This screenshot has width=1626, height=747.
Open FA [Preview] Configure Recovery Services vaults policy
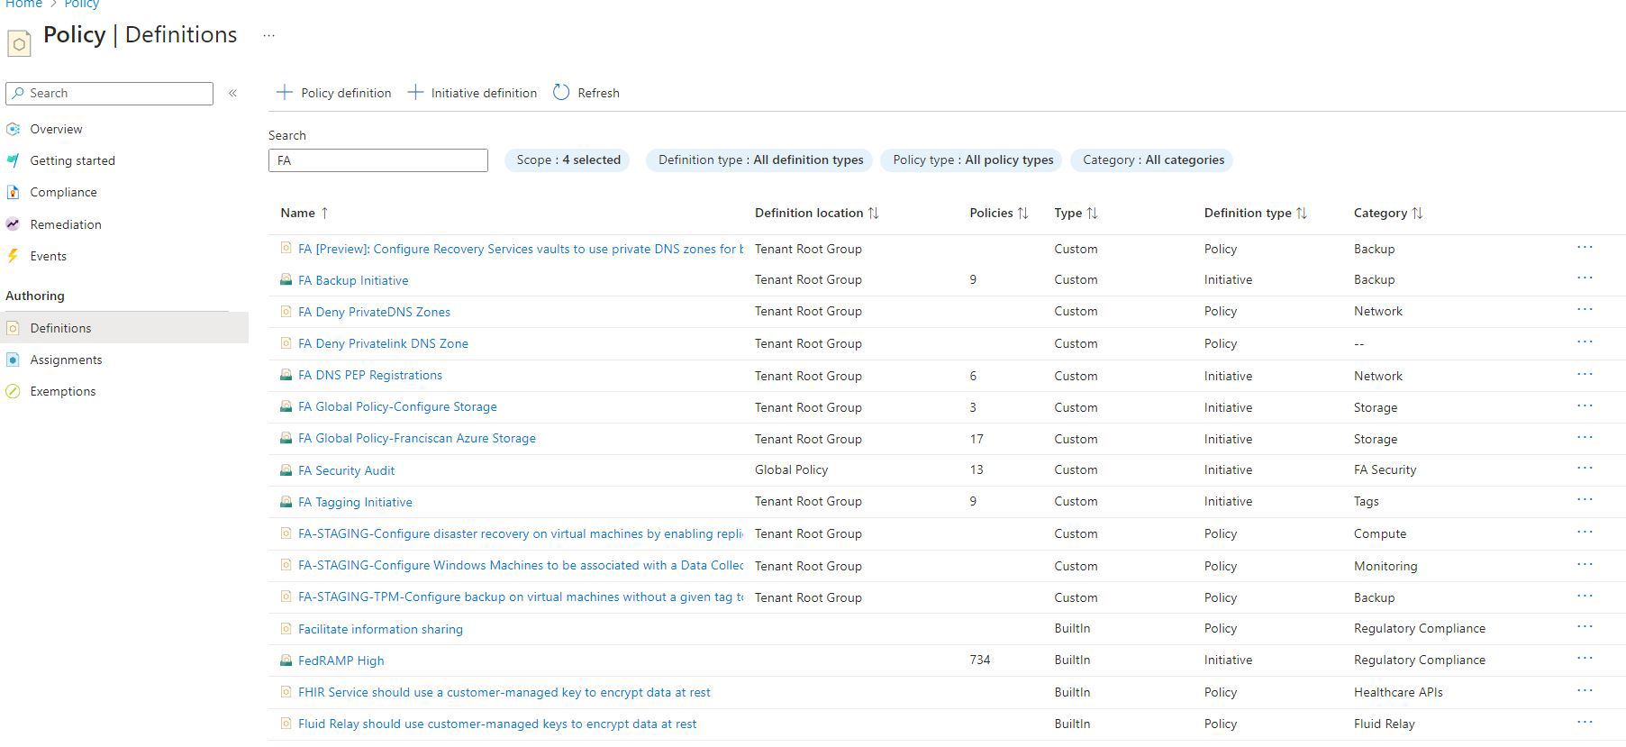pyautogui.click(x=521, y=249)
